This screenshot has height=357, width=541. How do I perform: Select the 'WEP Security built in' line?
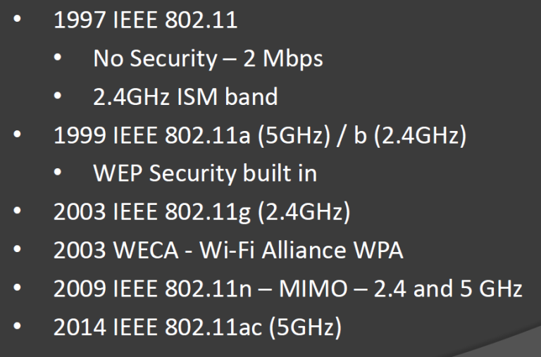[x=205, y=173]
